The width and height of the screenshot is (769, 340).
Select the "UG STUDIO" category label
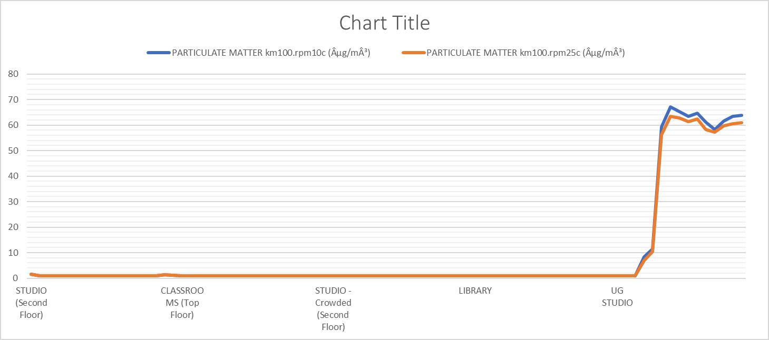pyautogui.click(x=617, y=296)
